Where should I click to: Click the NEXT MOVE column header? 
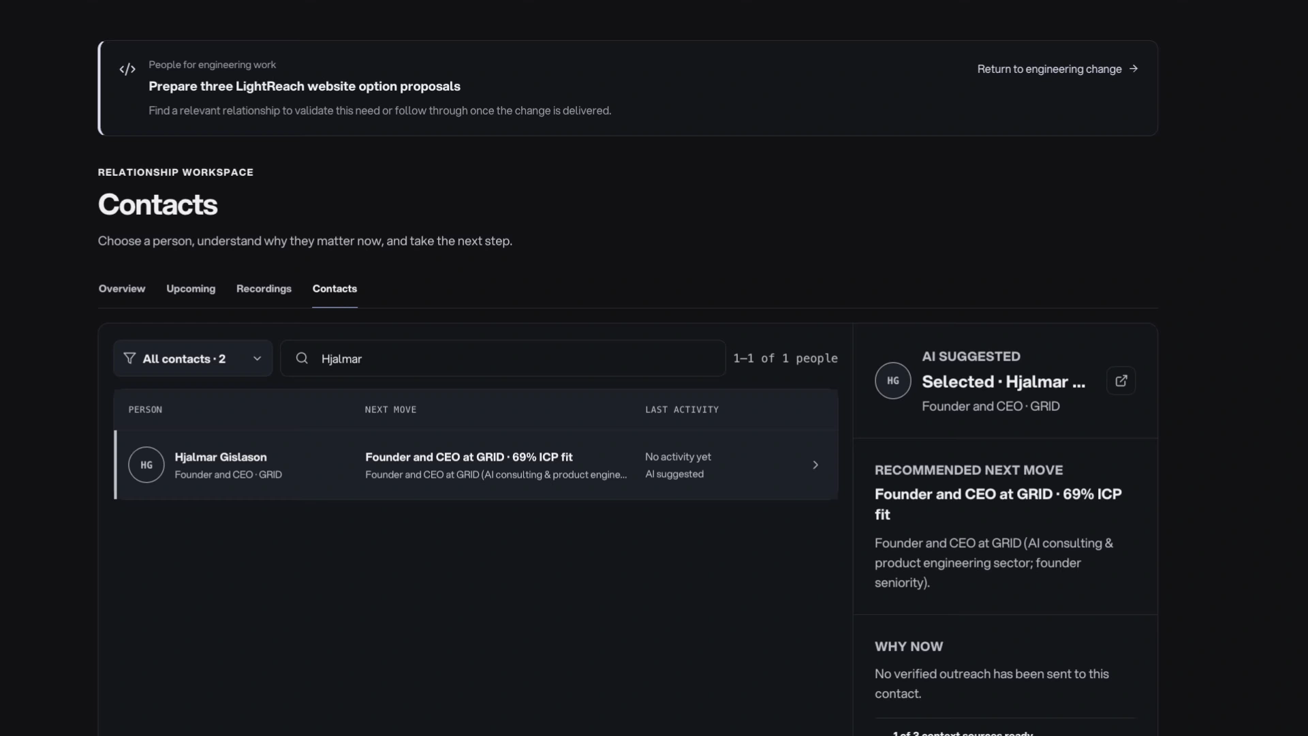point(390,410)
